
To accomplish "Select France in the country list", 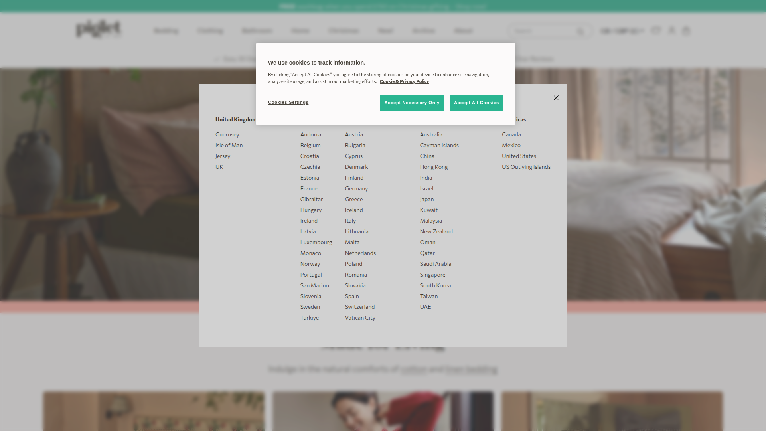I will click(x=308, y=188).
